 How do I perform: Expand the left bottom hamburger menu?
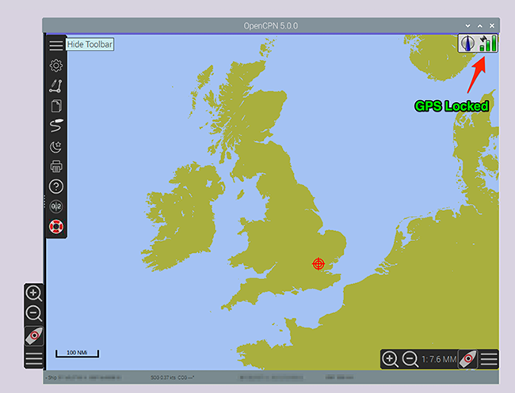coord(34,359)
